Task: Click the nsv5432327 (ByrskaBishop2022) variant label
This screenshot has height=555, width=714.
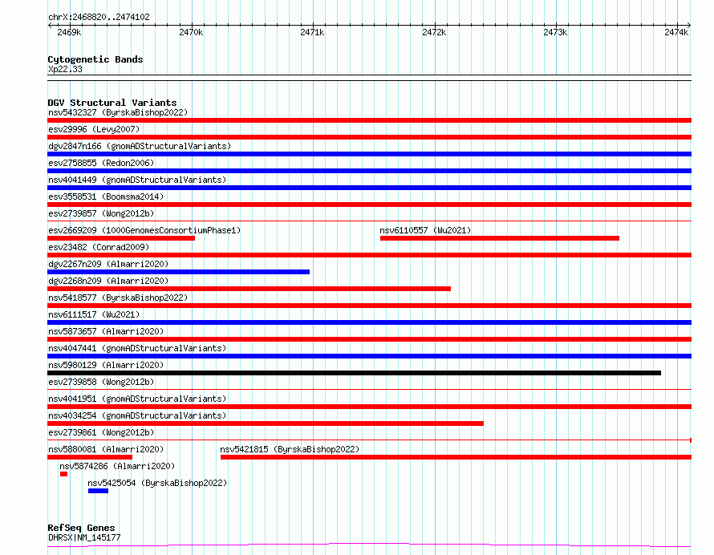Action: click(118, 112)
